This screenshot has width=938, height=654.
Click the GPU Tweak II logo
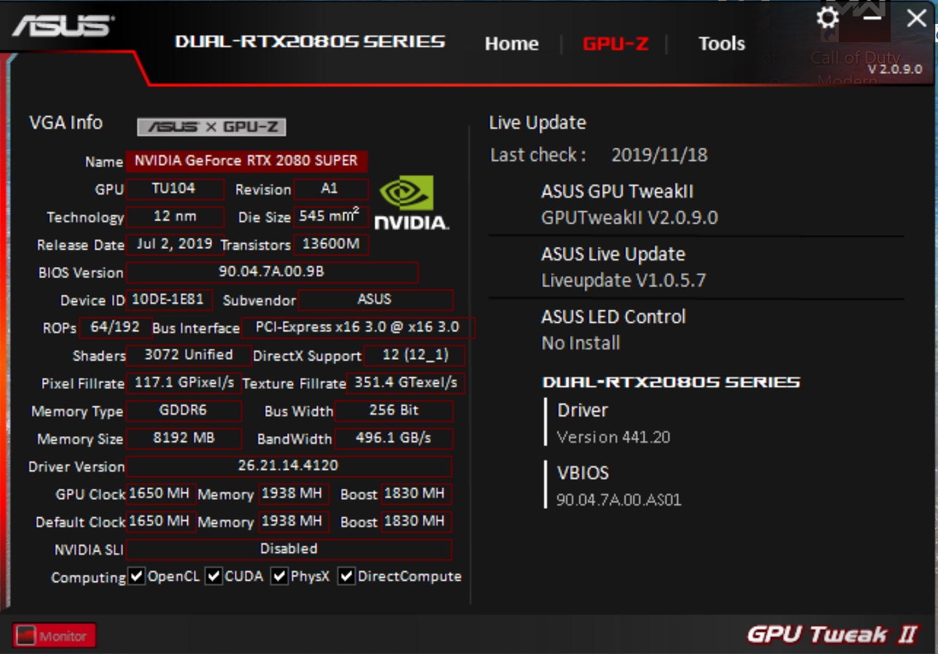point(832,633)
